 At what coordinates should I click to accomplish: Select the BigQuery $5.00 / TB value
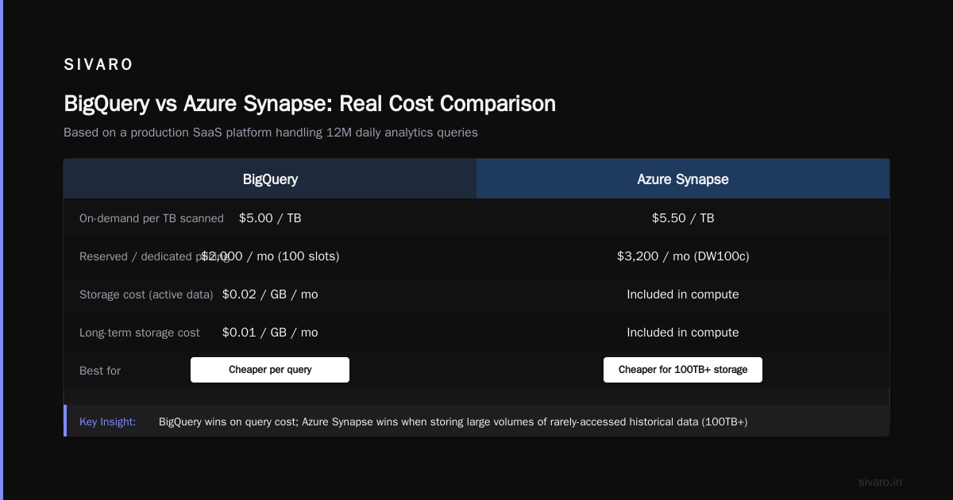point(270,218)
